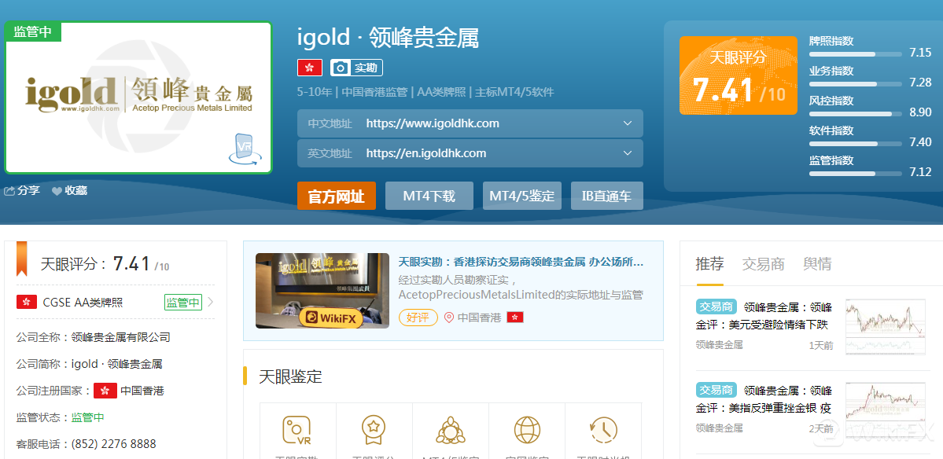Click the VR view icon on logo card
Viewport: 943px width, 459px height.
coord(245,149)
